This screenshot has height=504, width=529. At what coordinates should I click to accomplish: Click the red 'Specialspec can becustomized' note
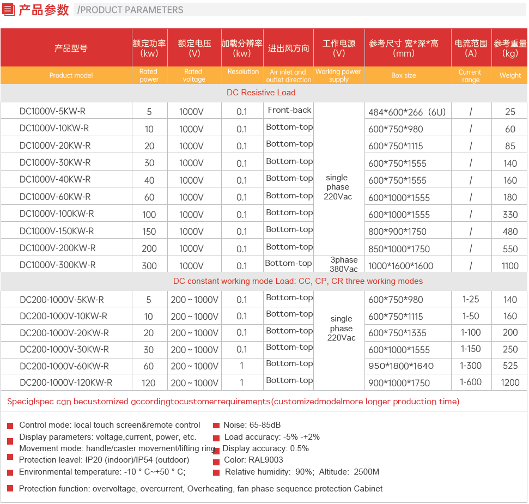233,402
